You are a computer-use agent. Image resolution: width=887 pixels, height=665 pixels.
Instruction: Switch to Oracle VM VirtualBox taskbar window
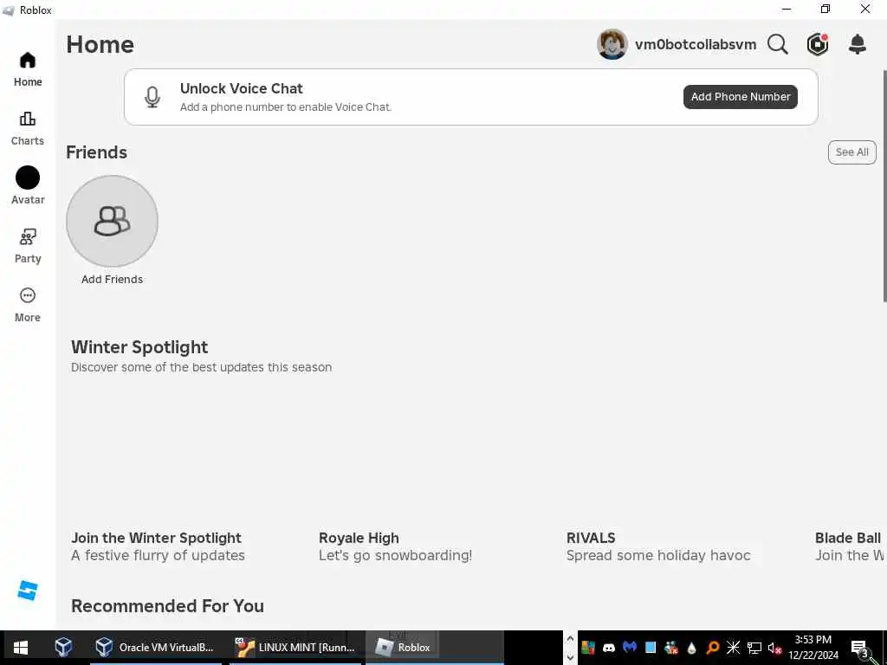pos(156,648)
